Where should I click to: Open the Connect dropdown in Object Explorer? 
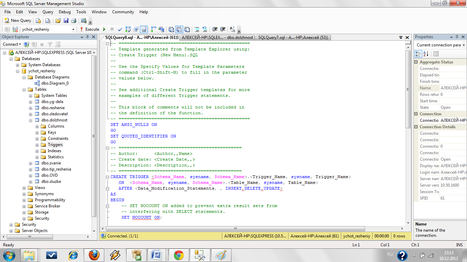point(12,44)
